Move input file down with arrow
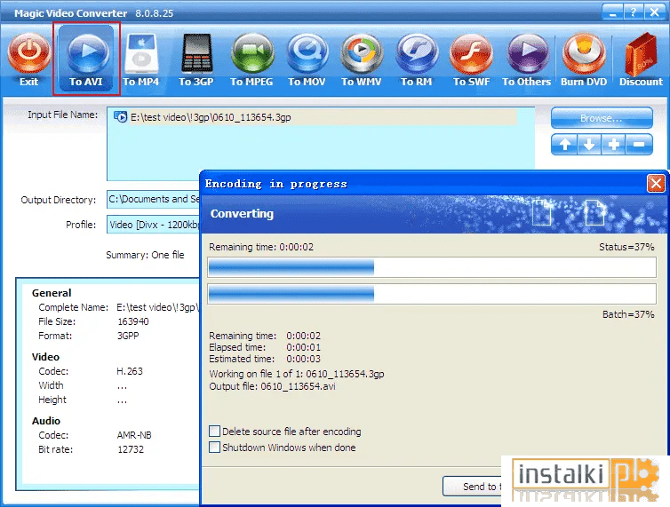670x507 pixels. click(x=589, y=145)
